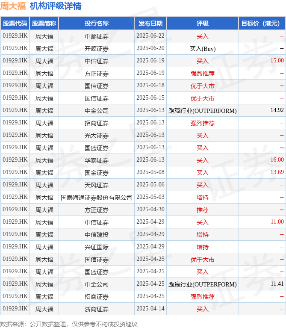286x328 pixels.
Task: Click the 推荐 rating on 2025-04-30 row
Action: 202,210
